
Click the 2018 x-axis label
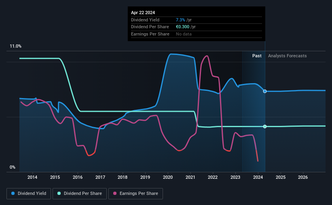pos(123,177)
